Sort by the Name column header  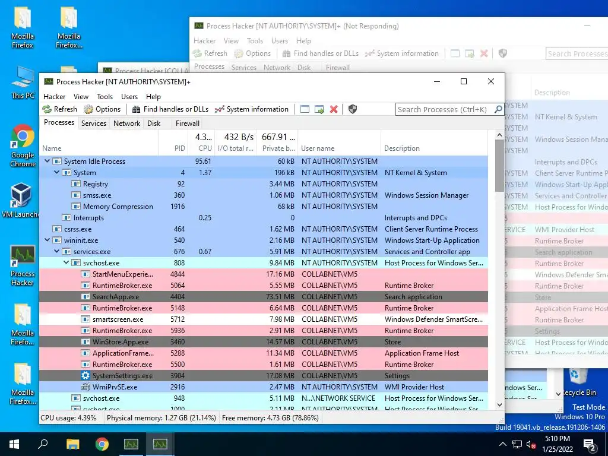point(100,148)
